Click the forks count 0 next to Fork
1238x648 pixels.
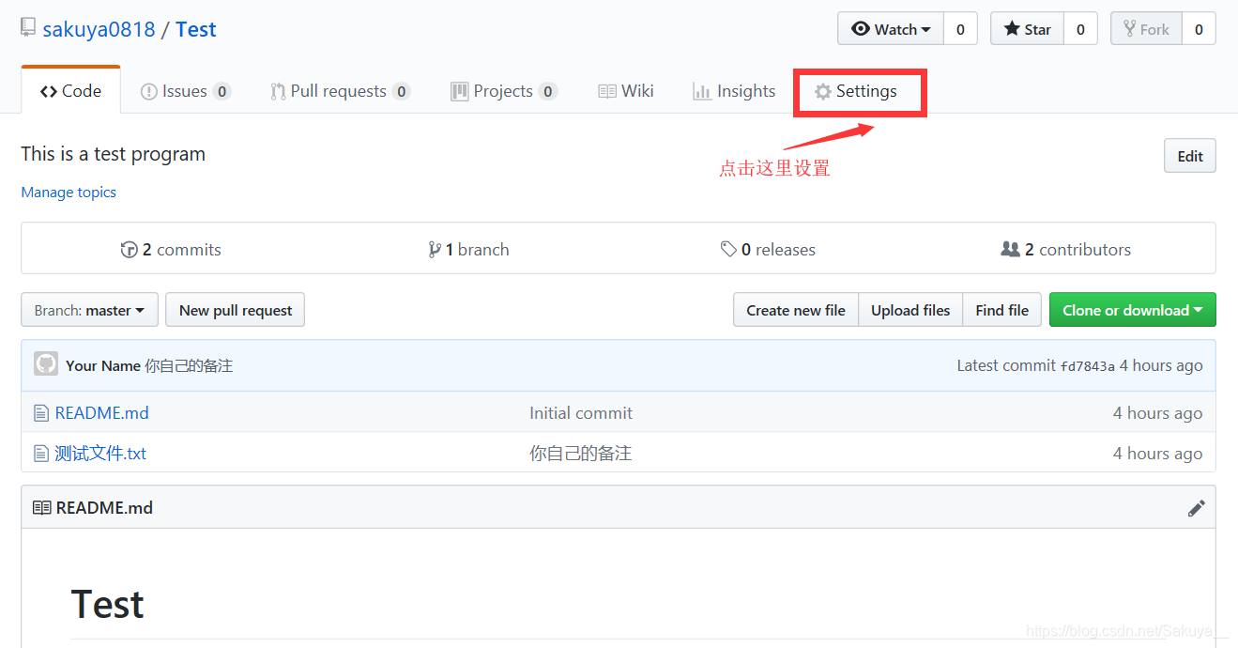1199,29
